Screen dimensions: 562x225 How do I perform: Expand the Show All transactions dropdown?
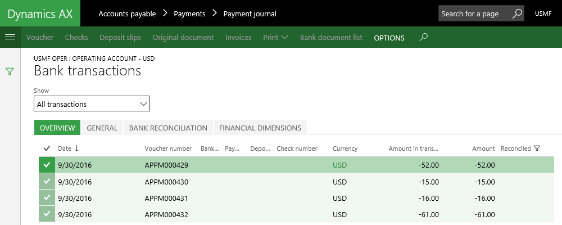pyautogui.click(x=143, y=104)
